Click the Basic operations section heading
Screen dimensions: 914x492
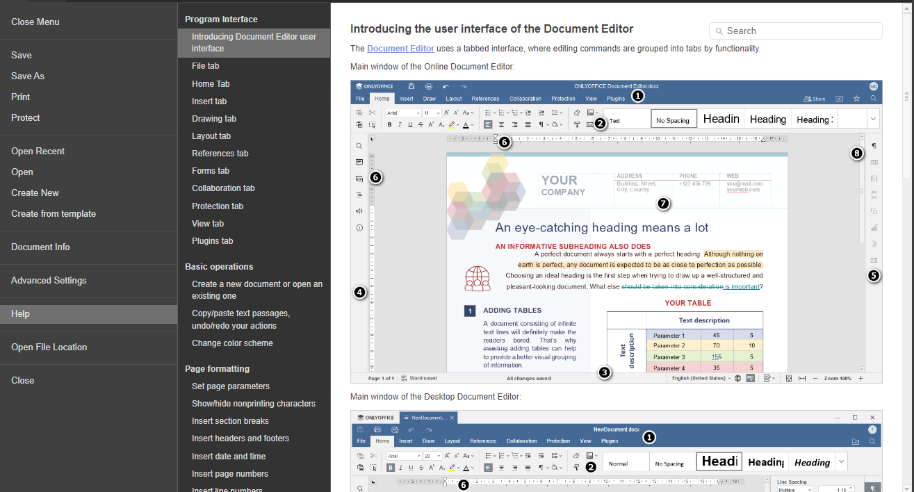tap(219, 267)
